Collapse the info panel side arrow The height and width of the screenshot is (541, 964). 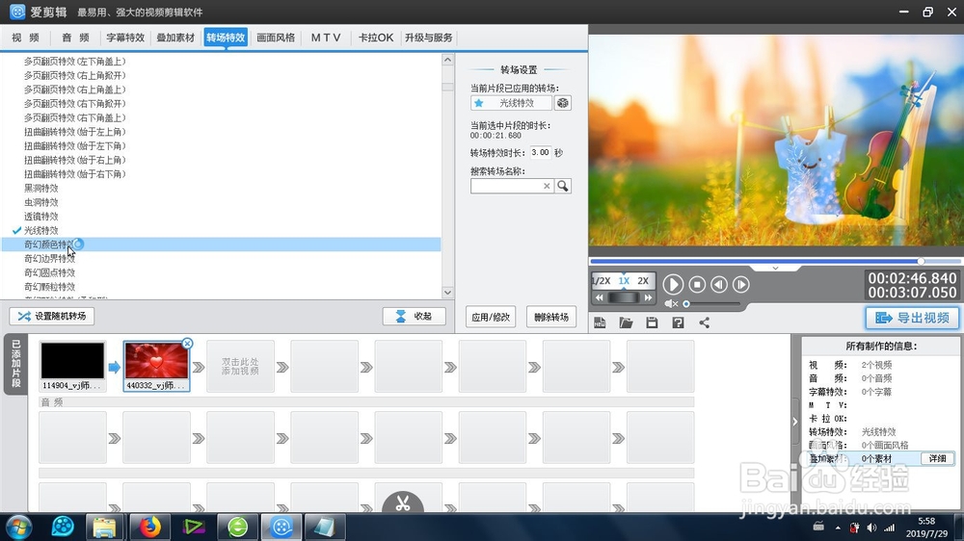[795, 422]
